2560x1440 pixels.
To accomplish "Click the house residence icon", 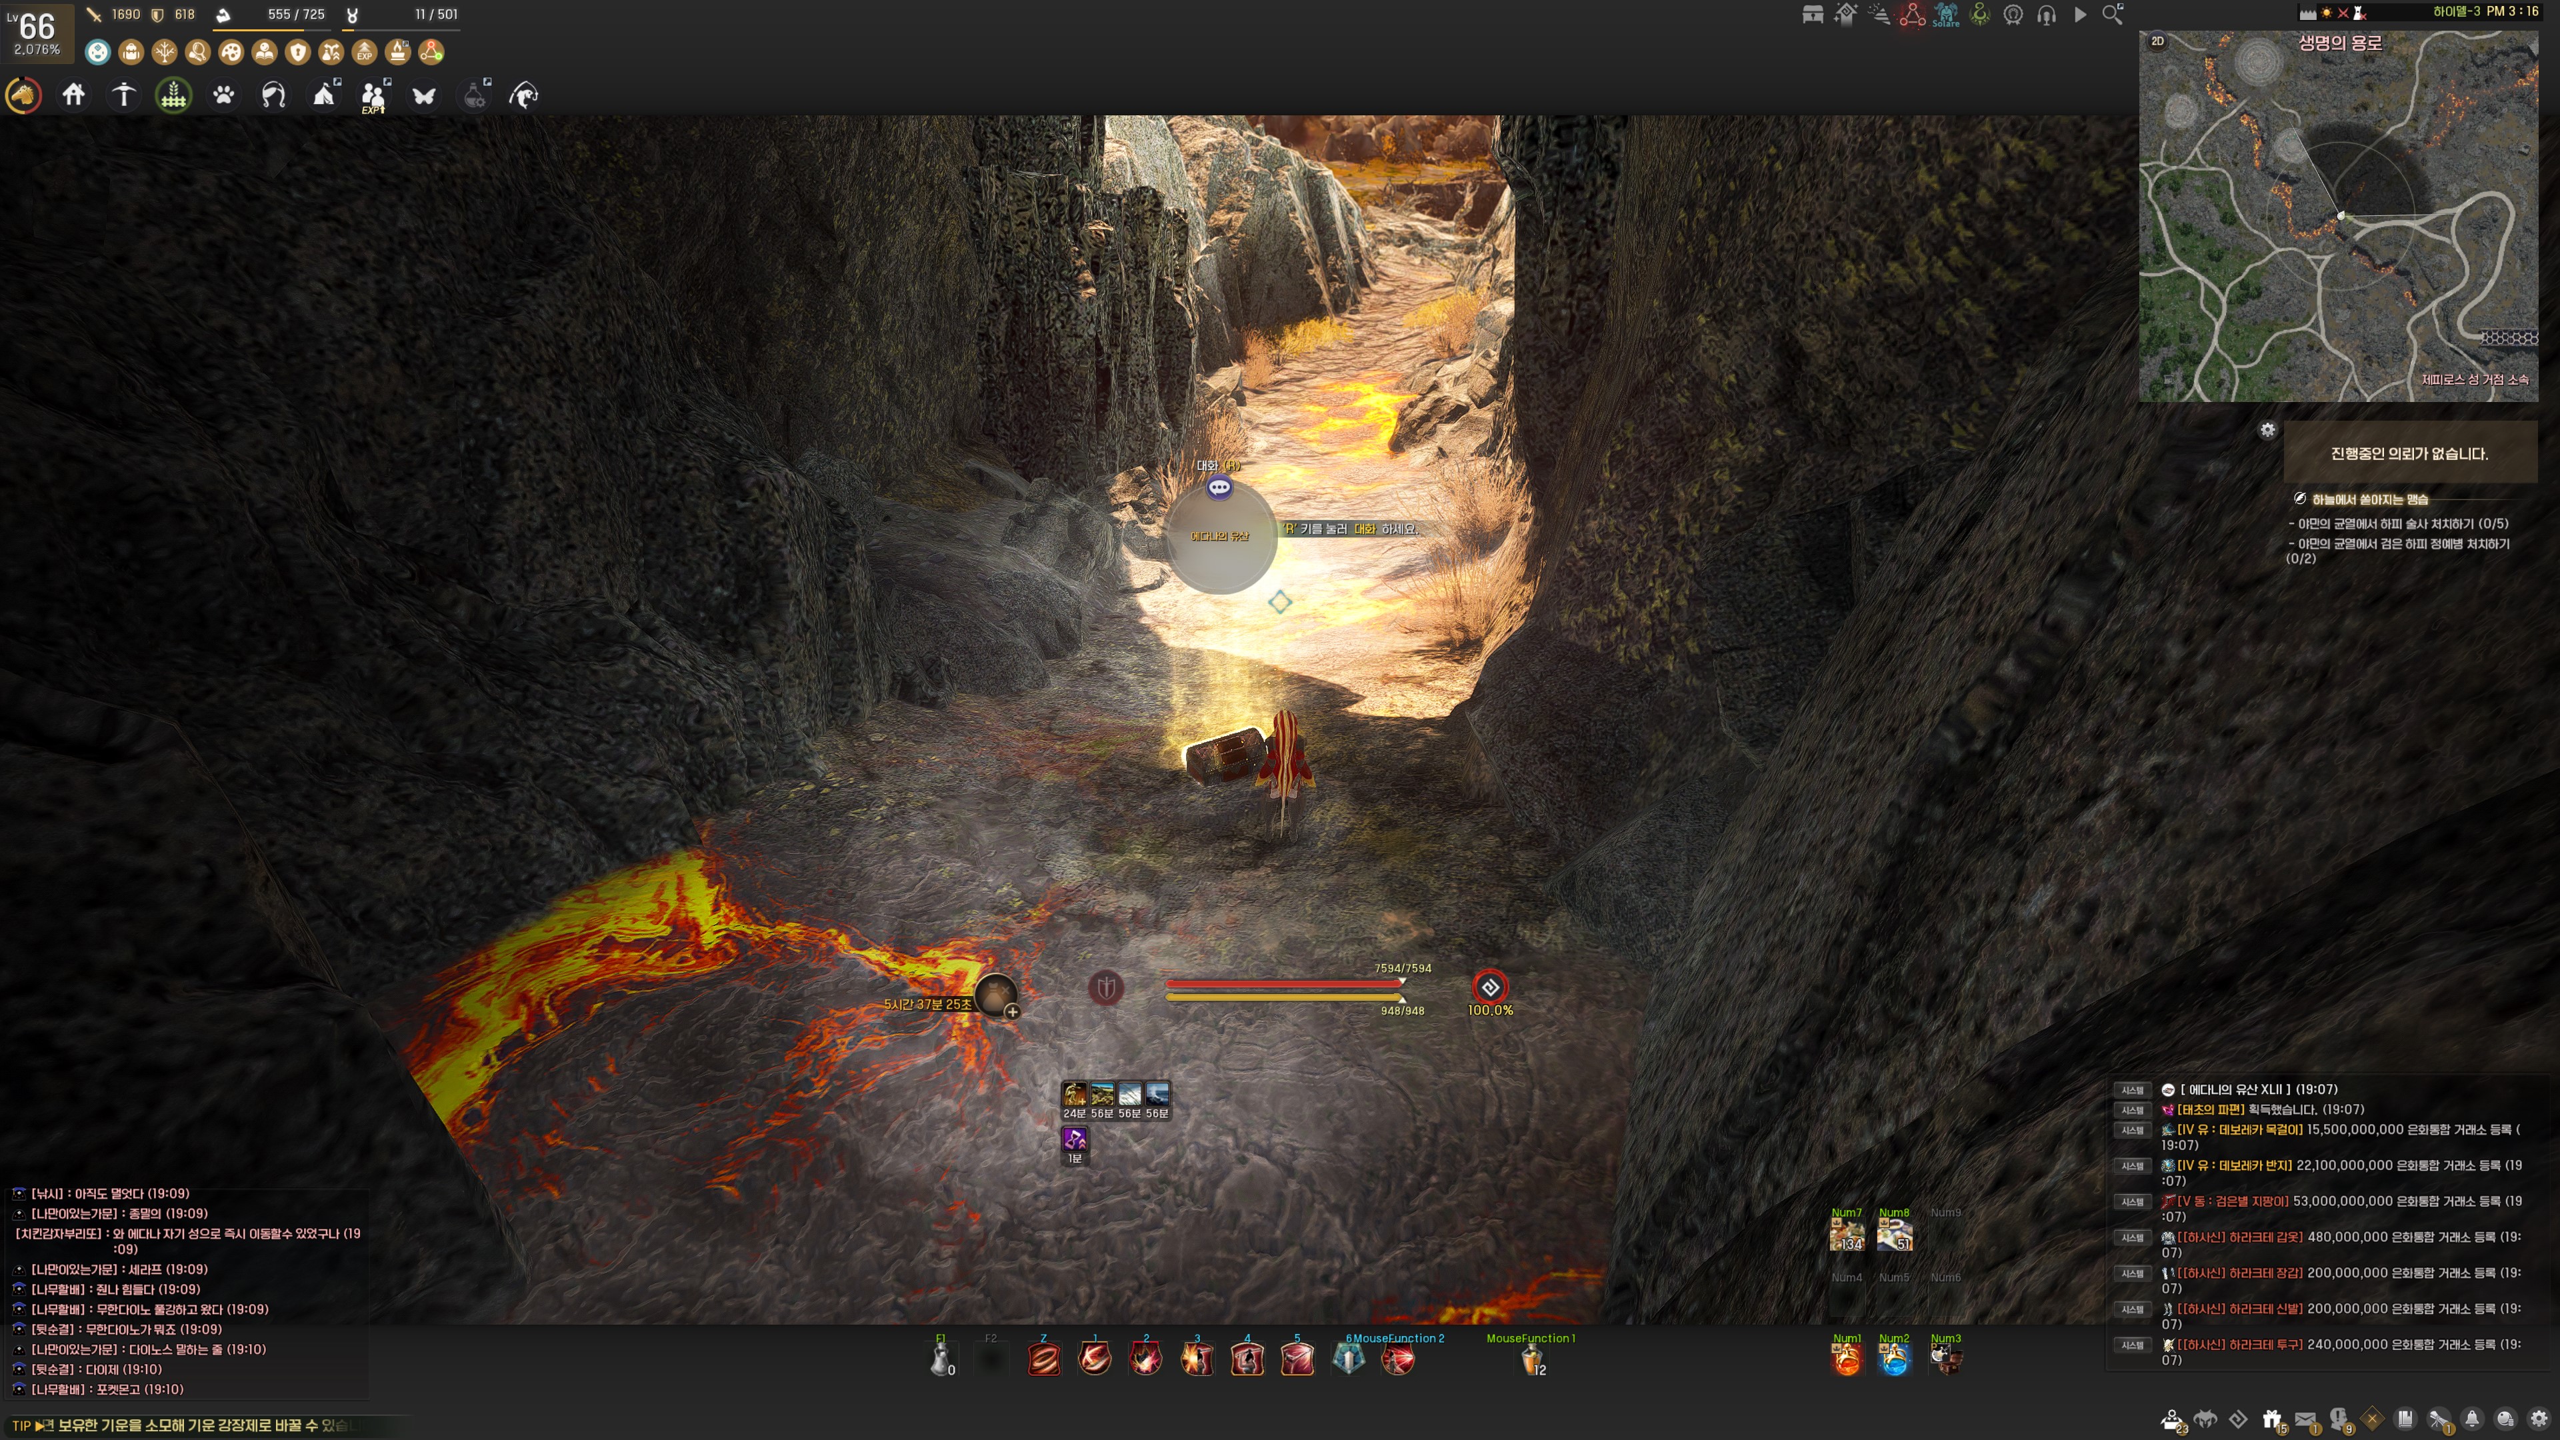I will [73, 95].
